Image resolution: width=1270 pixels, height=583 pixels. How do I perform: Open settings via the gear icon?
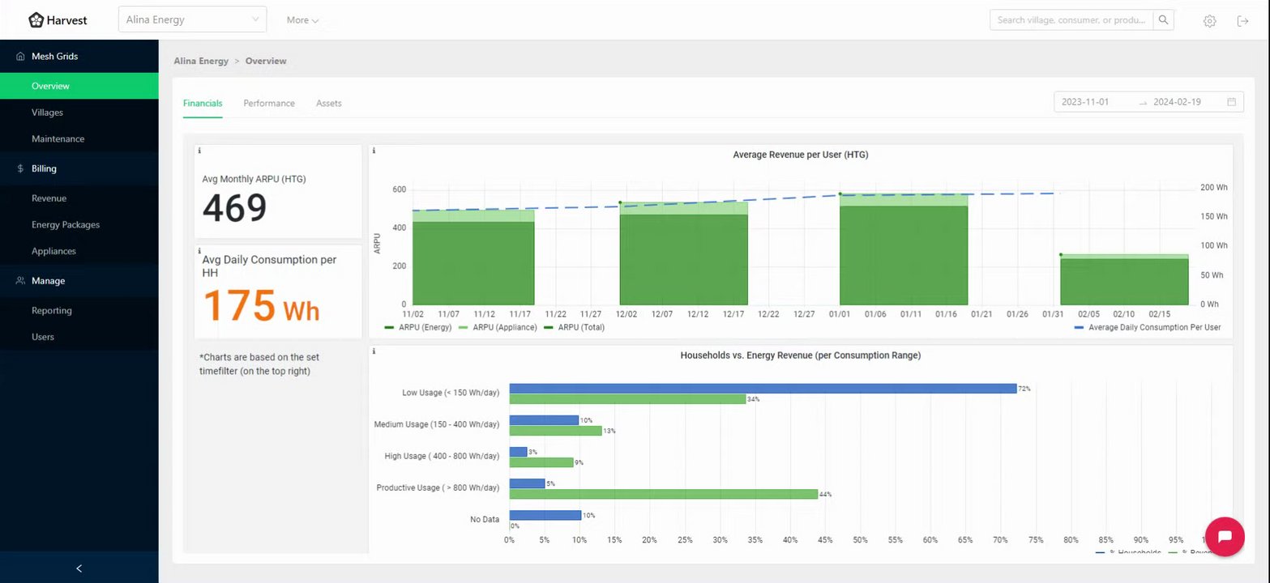[x=1209, y=21]
